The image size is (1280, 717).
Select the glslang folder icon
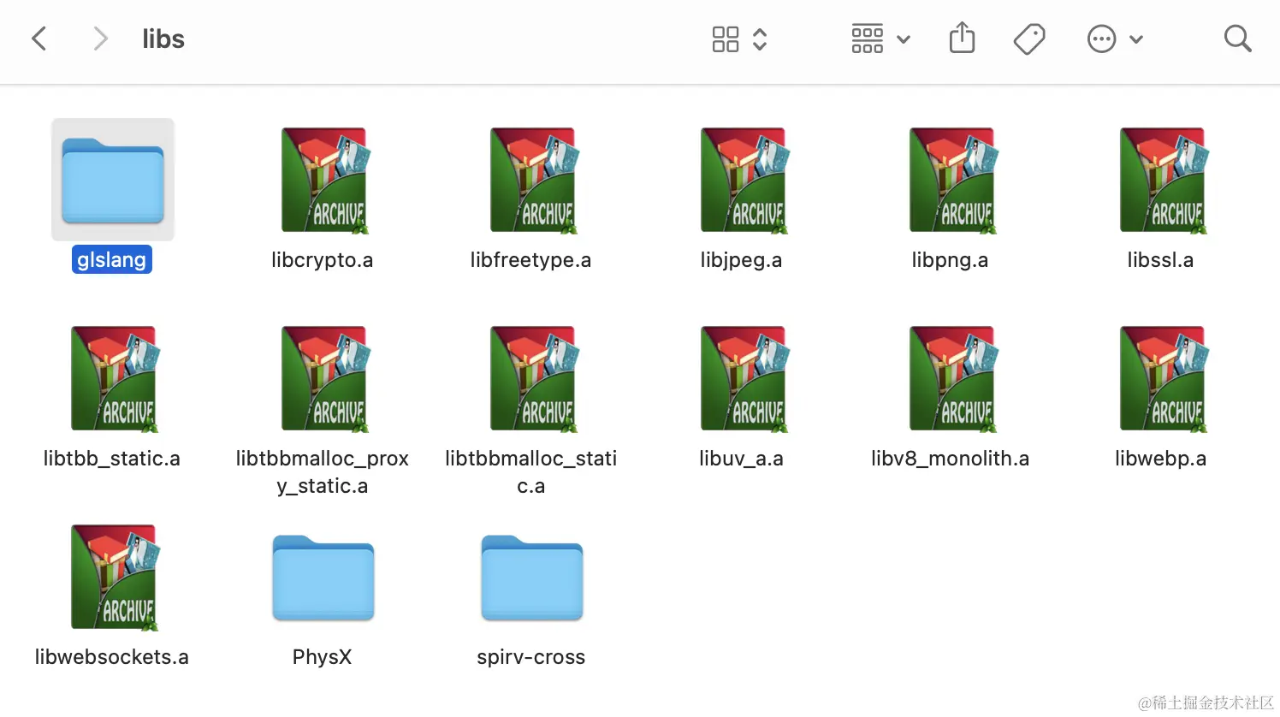[x=113, y=180]
